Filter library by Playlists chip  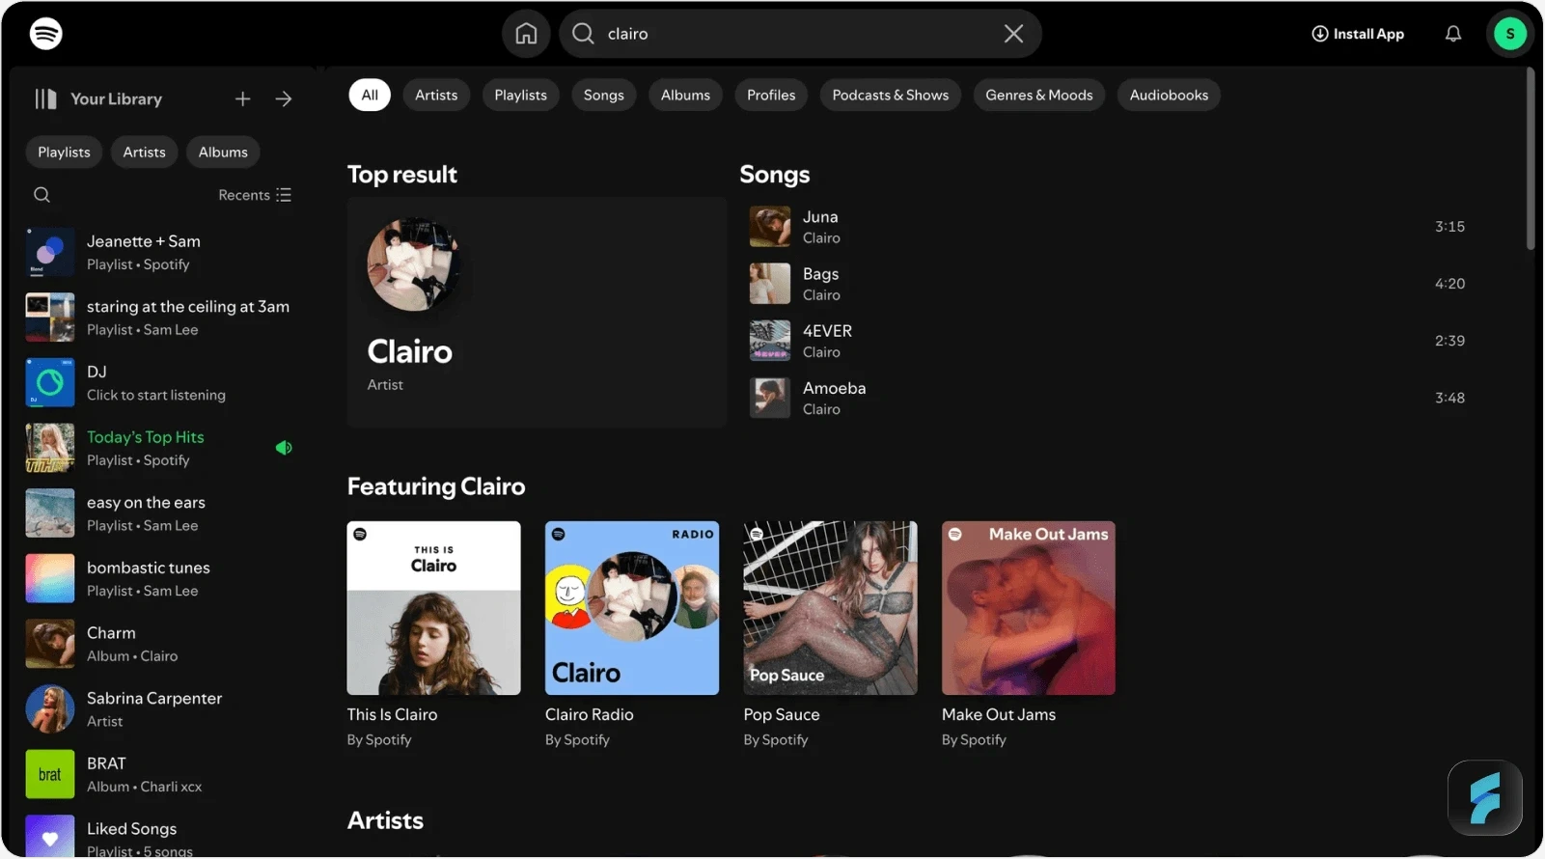coord(64,152)
